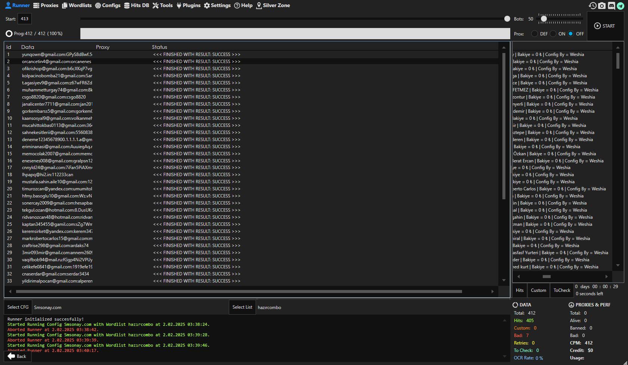Click the Select CFG button
628x365 pixels.
pyautogui.click(x=18, y=307)
